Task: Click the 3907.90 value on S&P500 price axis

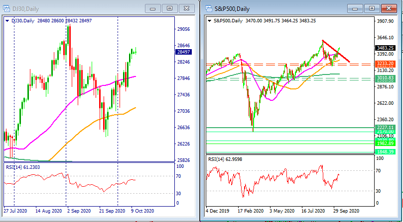Action: pyautogui.click(x=385, y=21)
